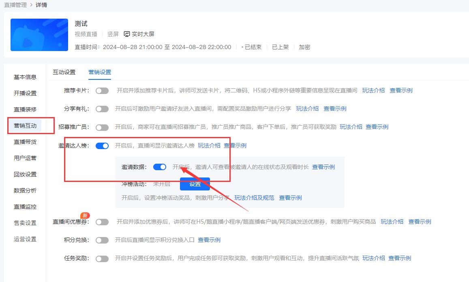Click 查看示例 next to 邀请数据
Image resolution: width=469 pixels, height=282 pixels.
[x=323, y=167]
